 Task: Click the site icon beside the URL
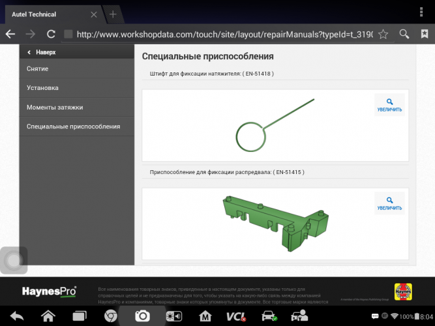68,34
